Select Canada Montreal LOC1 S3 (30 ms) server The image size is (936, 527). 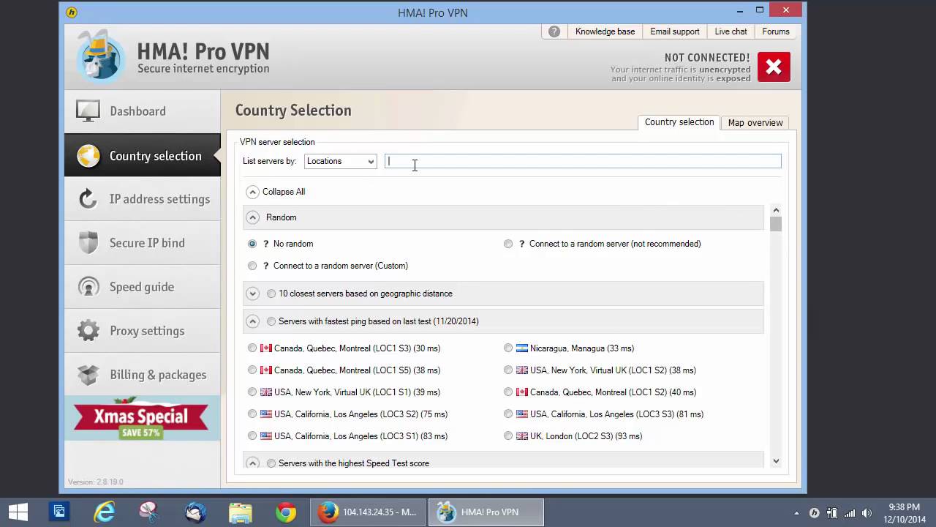(x=252, y=348)
